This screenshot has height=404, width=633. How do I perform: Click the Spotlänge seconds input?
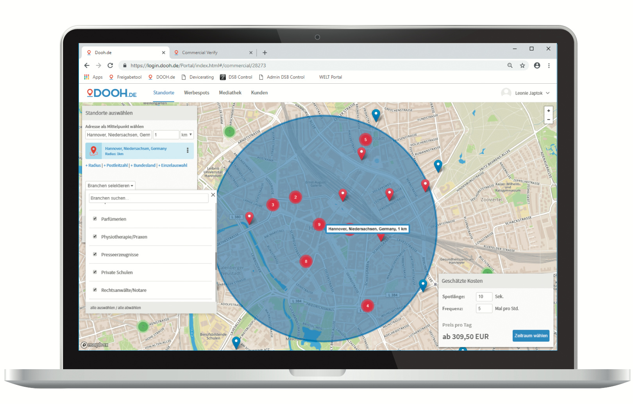[484, 296]
